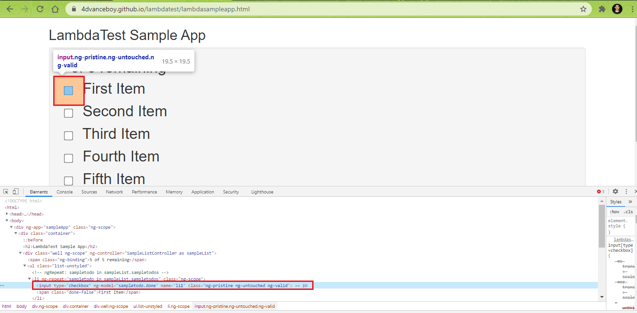Viewport: 637px width, 313px height.
Task: Collapse the body element in the DOM tree
Action: tap(7, 220)
